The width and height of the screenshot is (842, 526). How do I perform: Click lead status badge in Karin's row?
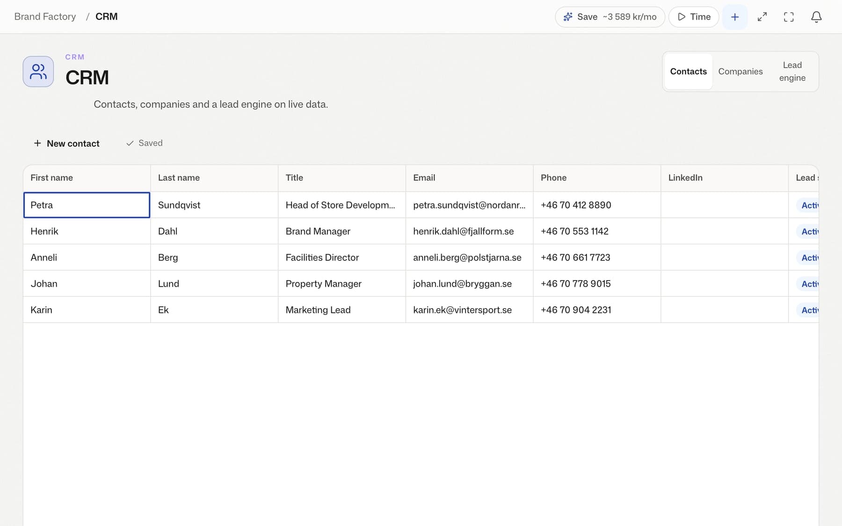pos(808,310)
